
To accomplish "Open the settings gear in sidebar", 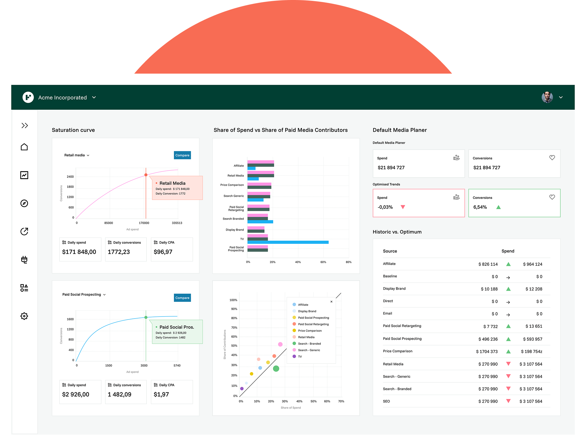I will coord(24,316).
